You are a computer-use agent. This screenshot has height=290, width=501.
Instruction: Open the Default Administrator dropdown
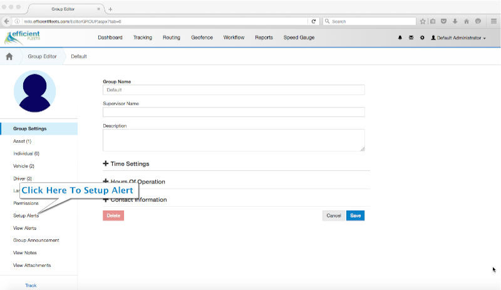458,38
